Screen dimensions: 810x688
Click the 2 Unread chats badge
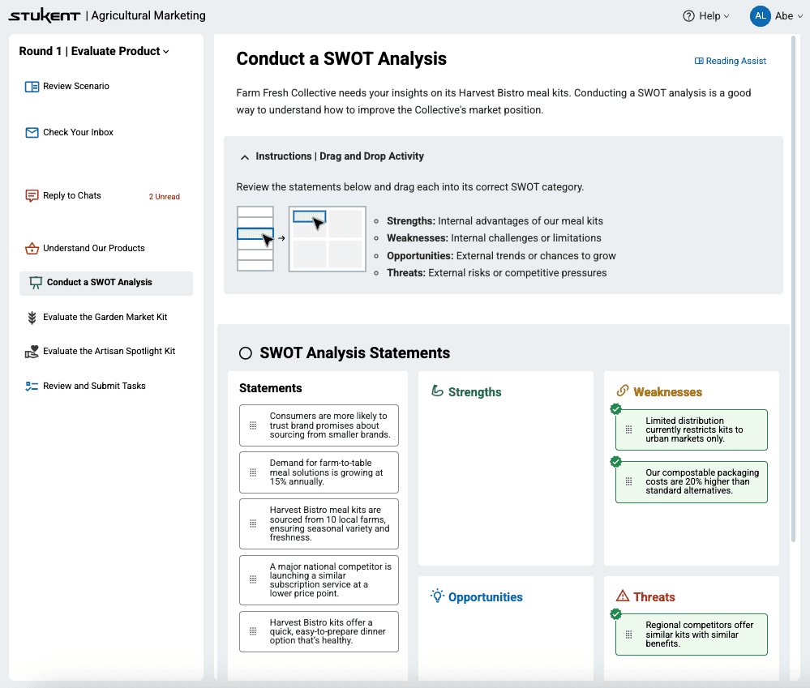(165, 197)
